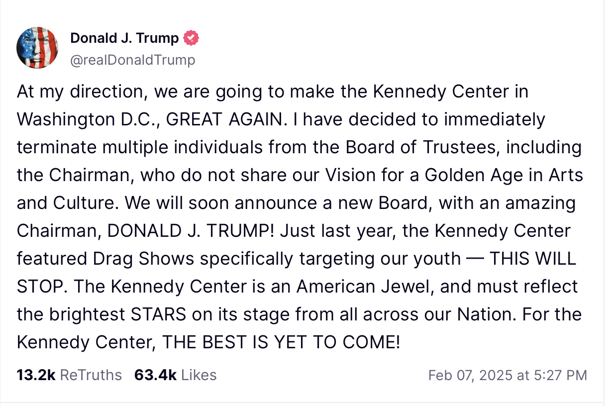Click the "THIS WILL" text in the post
Image resolution: width=607 pixels, height=406 pixels.
coord(532,259)
